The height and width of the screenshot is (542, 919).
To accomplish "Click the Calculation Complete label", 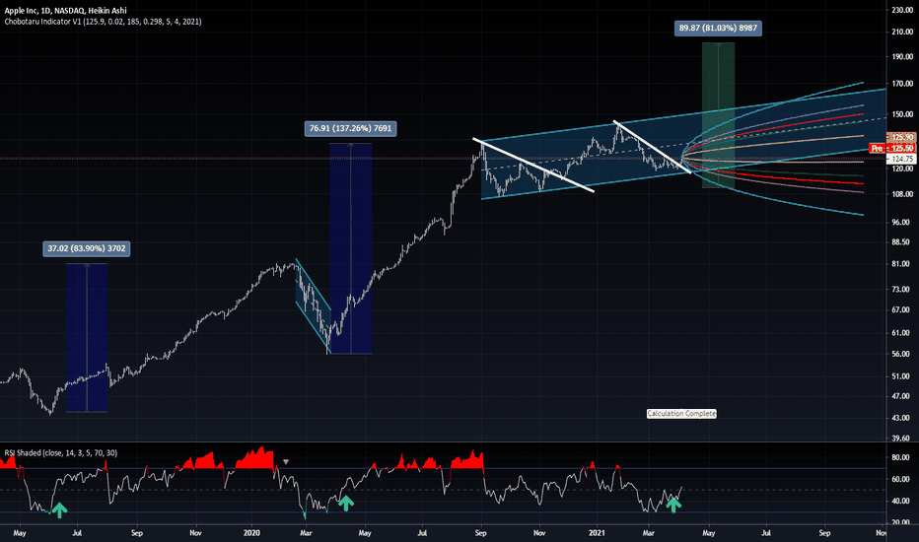I will (x=681, y=414).
